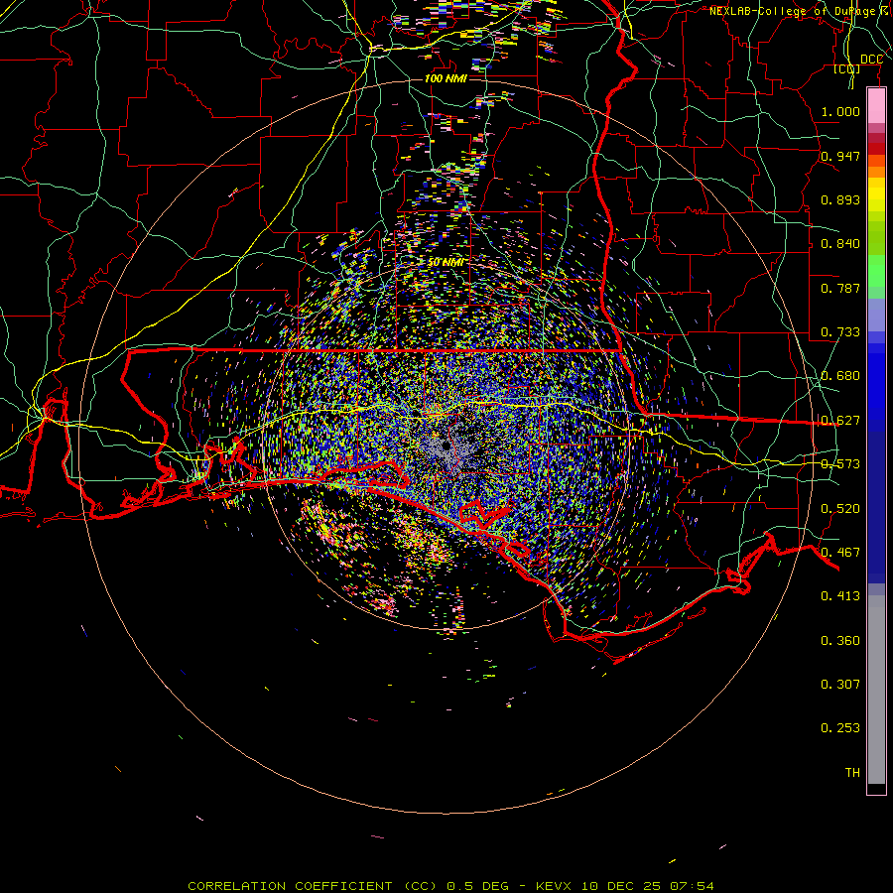The image size is (893, 893).
Task: Click the 50 NMI range ring label
Action: tap(446, 263)
